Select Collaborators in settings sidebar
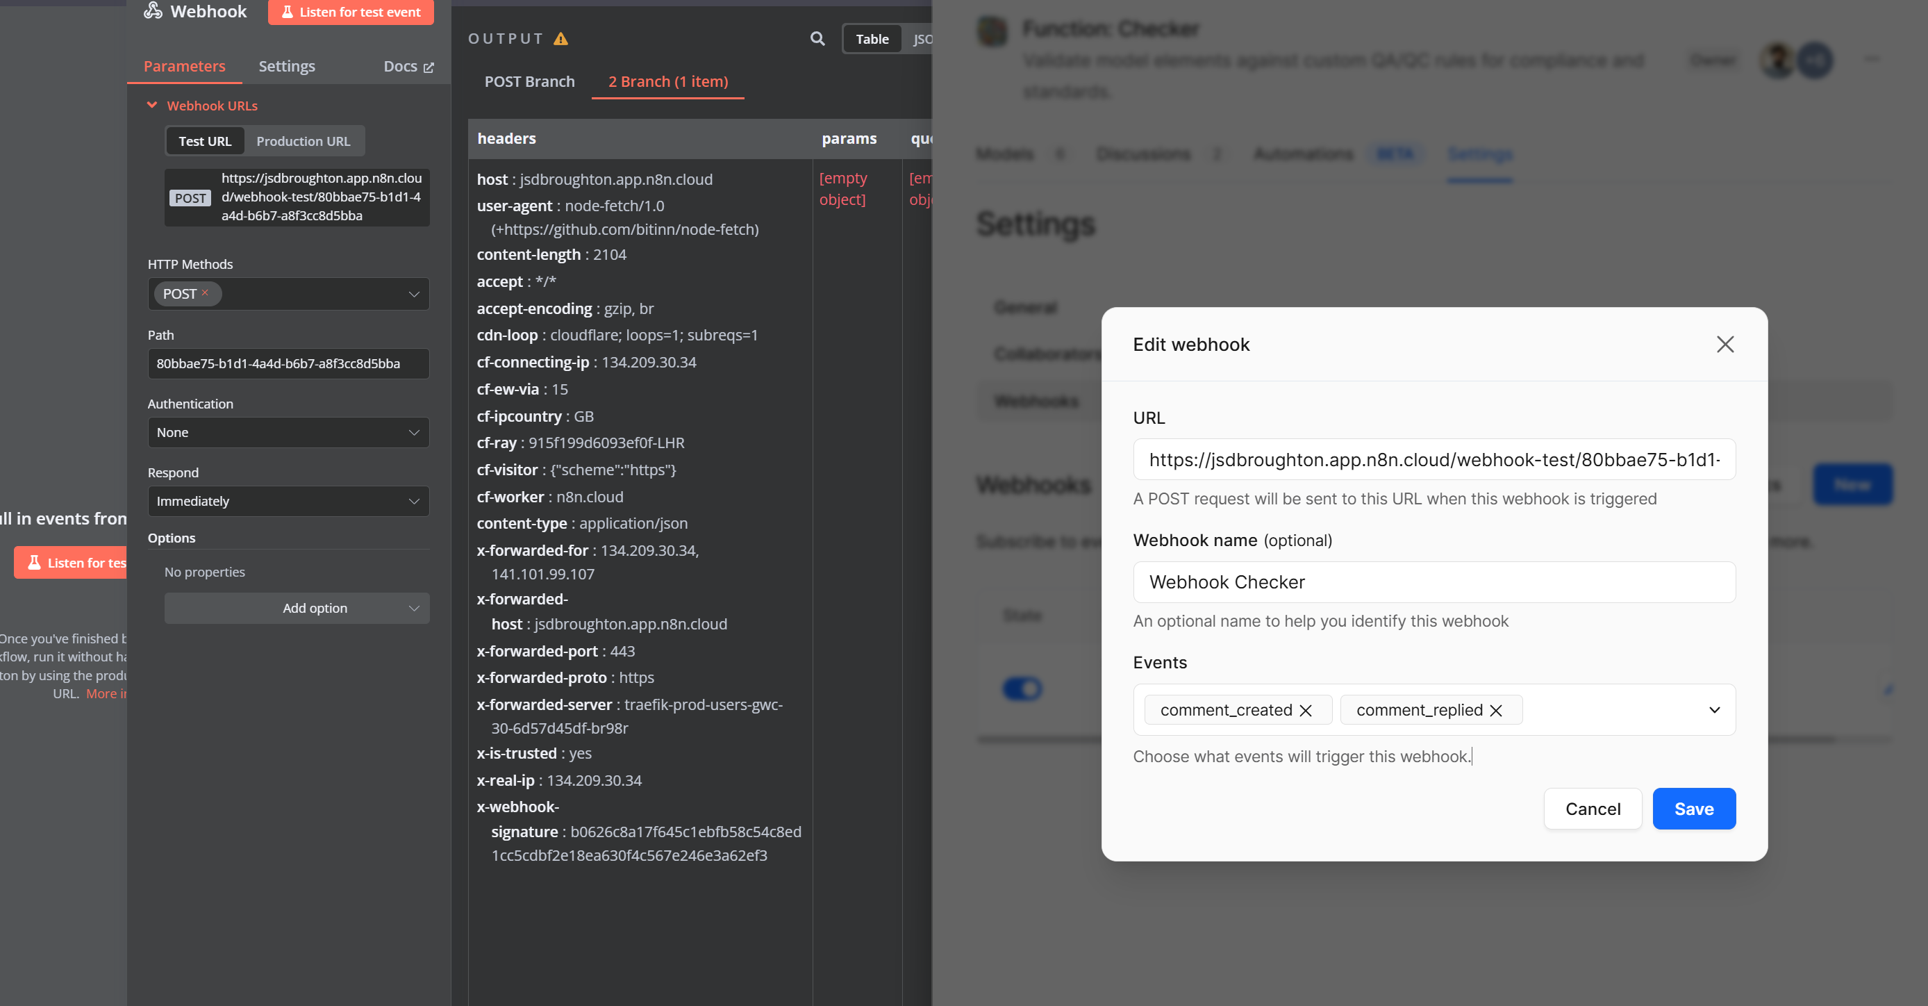 click(x=1048, y=354)
